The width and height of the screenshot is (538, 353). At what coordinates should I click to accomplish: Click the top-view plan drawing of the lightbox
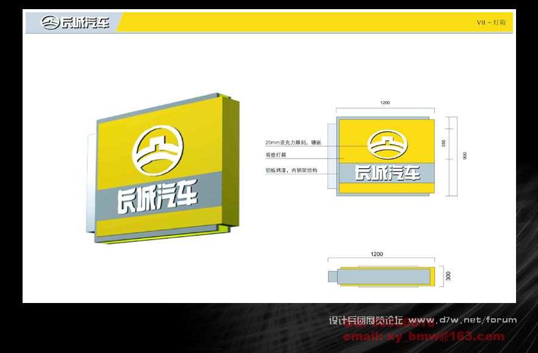(x=382, y=276)
